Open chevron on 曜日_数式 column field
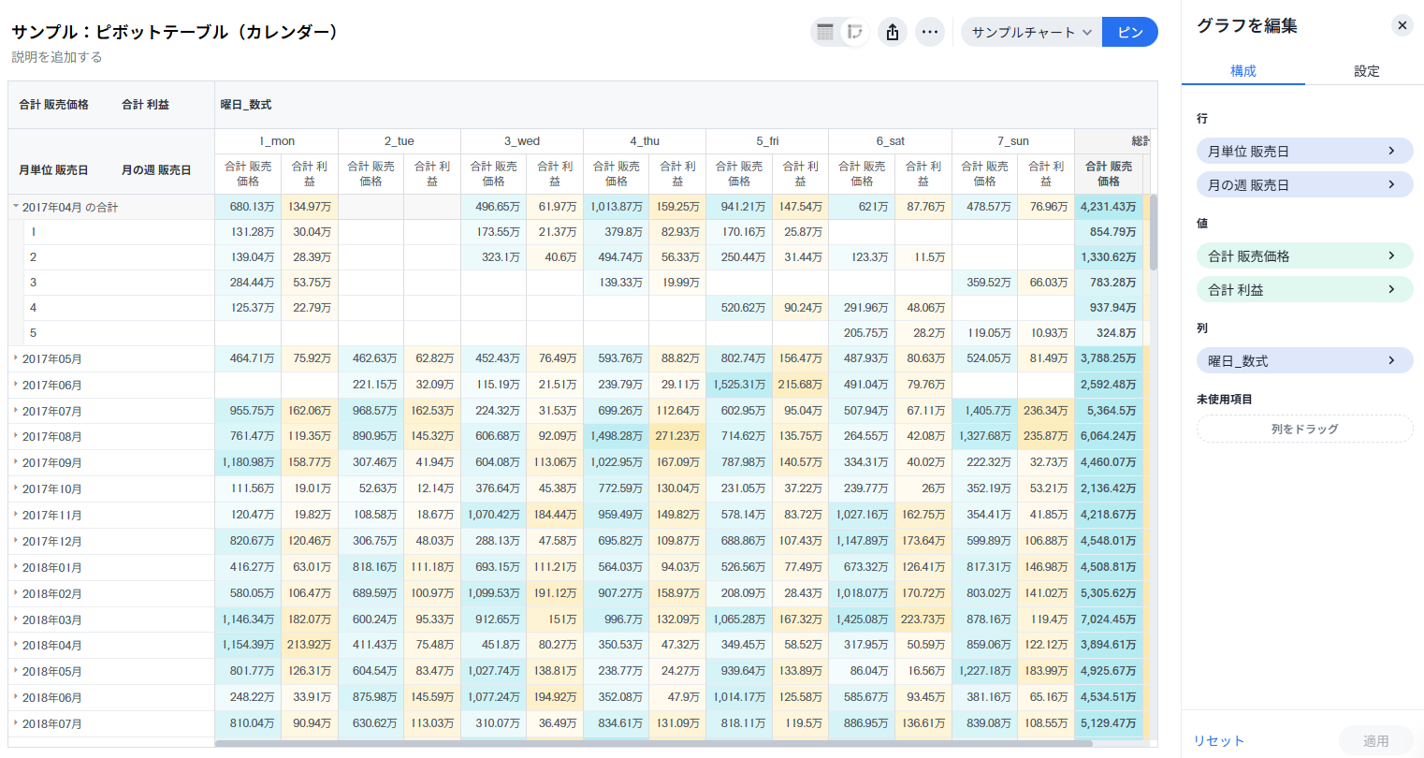Screen dimensions: 1424x758 1391,360
